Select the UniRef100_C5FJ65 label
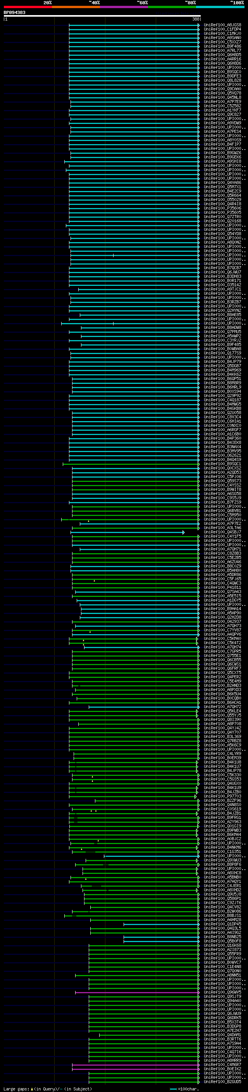 point(222,579)
